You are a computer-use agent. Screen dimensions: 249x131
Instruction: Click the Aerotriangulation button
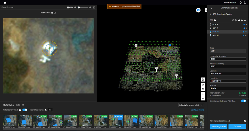219,126
